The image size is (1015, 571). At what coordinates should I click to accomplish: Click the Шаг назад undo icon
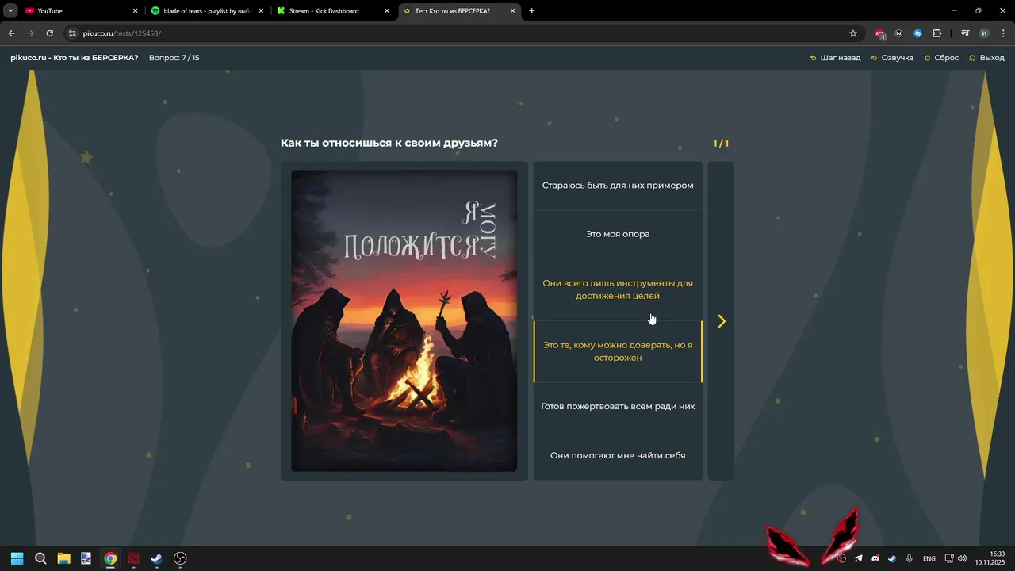[x=813, y=58]
